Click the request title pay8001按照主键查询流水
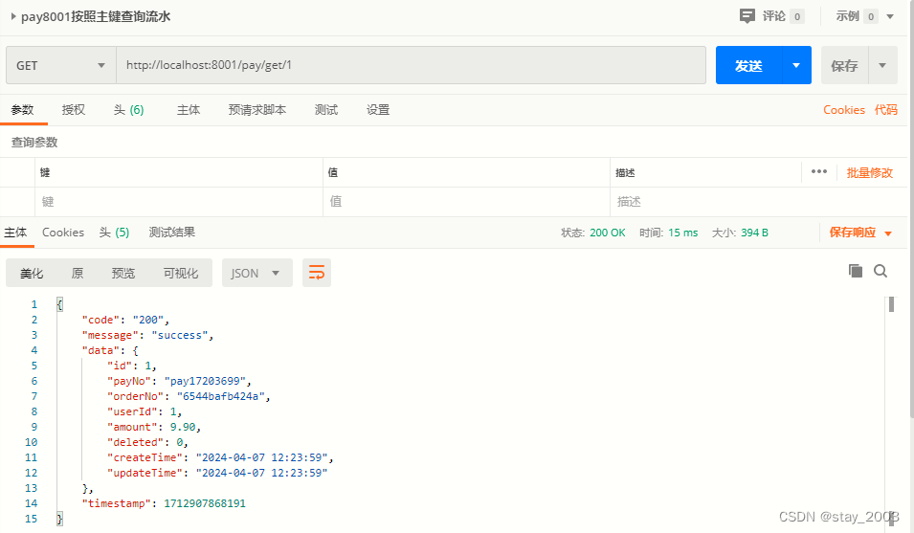Image resolution: width=914 pixels, height=533 pixels. click(96, 16)
